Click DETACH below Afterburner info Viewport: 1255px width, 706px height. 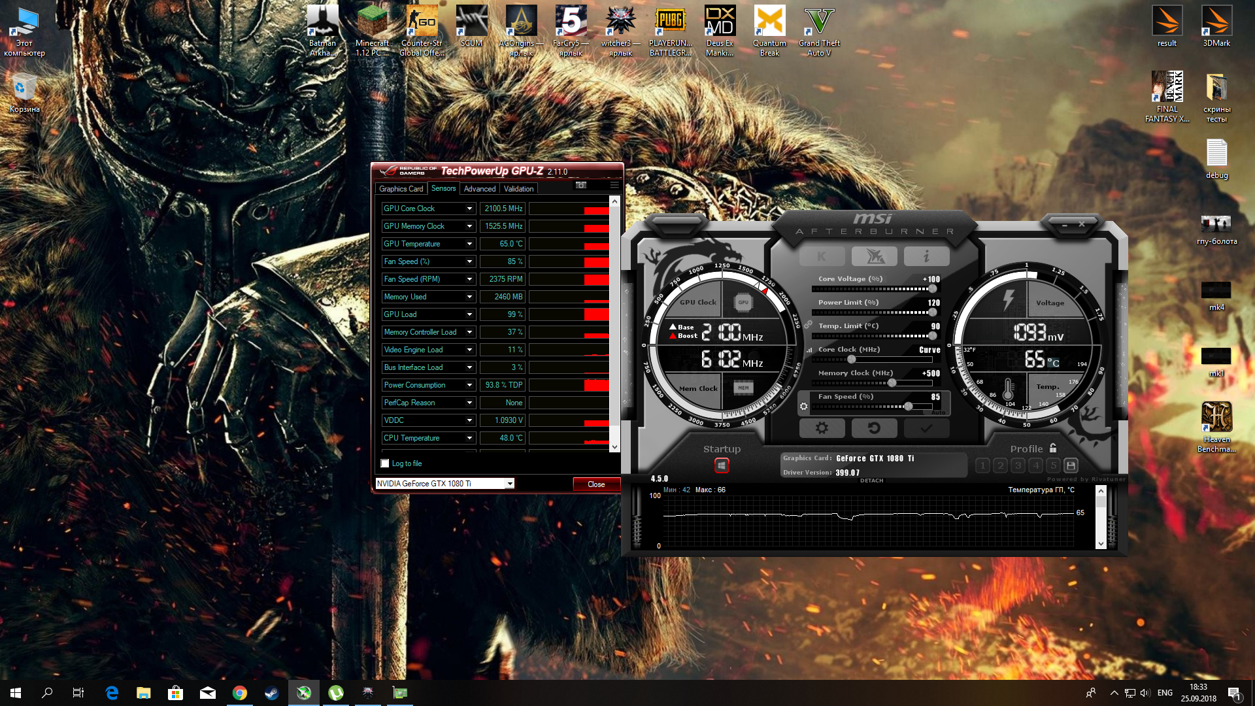[871, 480]
